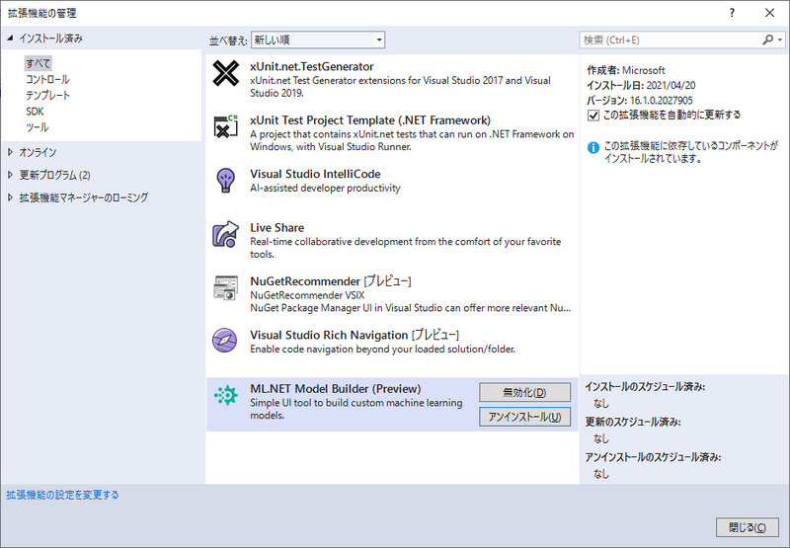Click the help question mark button
Viewport: 790px width, 548px height.
[732, 13]
